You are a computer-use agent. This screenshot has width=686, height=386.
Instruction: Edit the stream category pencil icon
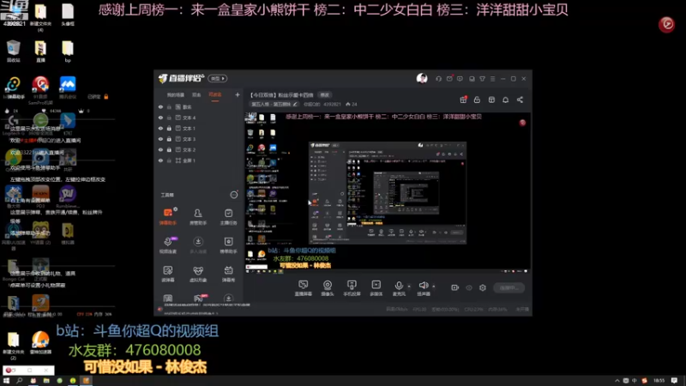pyautogui.click(x=295, y=104)
